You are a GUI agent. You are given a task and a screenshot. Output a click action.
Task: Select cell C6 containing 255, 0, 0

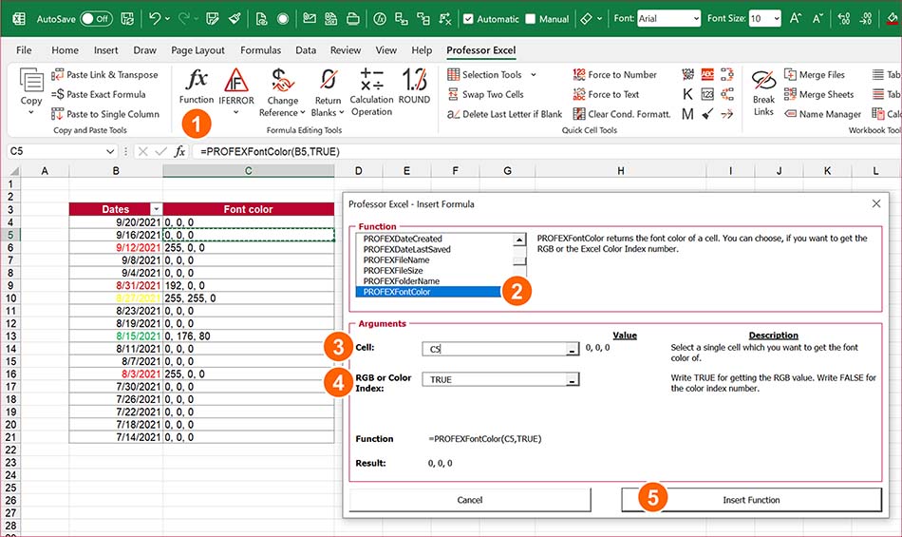(249, 247)
